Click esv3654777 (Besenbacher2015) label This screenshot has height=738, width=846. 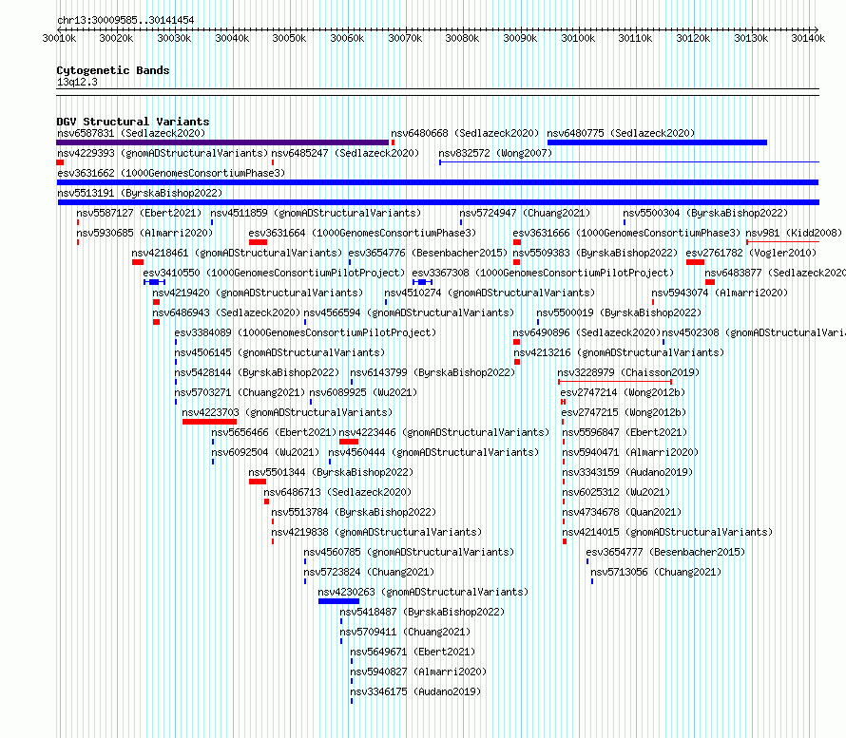(x=665, y=552)
